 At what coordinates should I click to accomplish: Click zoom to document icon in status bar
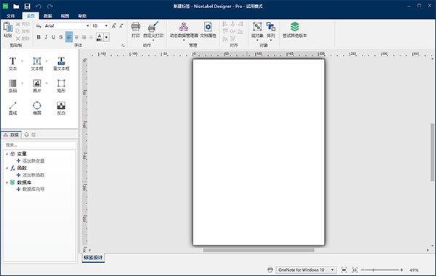click(344, 270)
